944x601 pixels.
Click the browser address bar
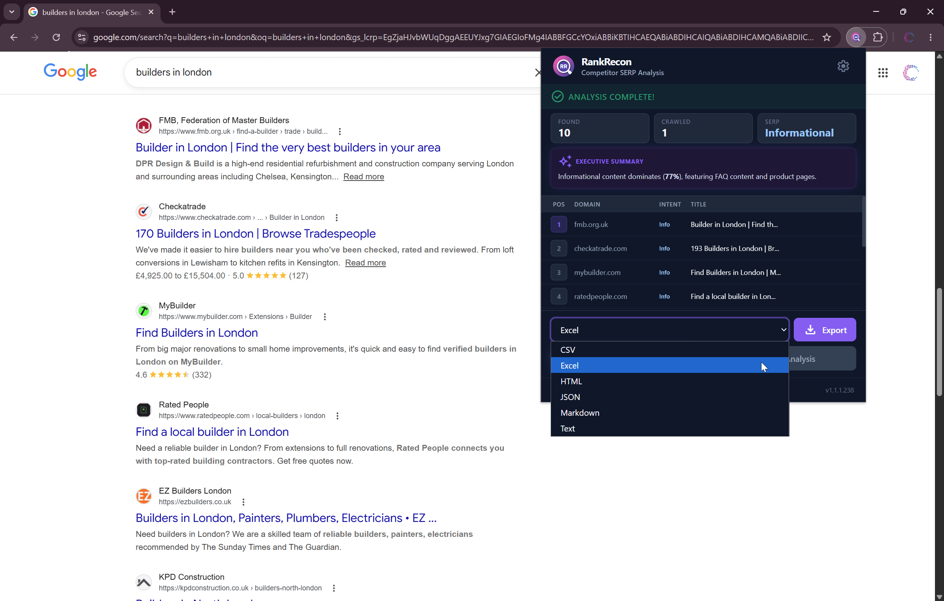(453, 37)
